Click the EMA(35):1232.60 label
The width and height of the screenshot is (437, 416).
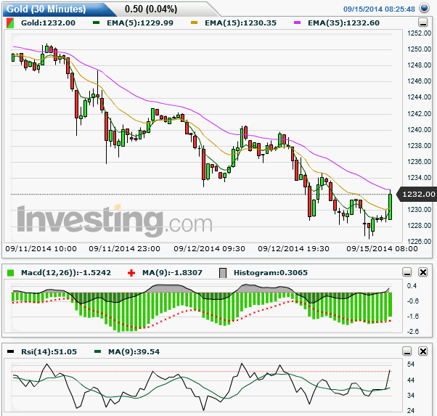click(343, 23)
